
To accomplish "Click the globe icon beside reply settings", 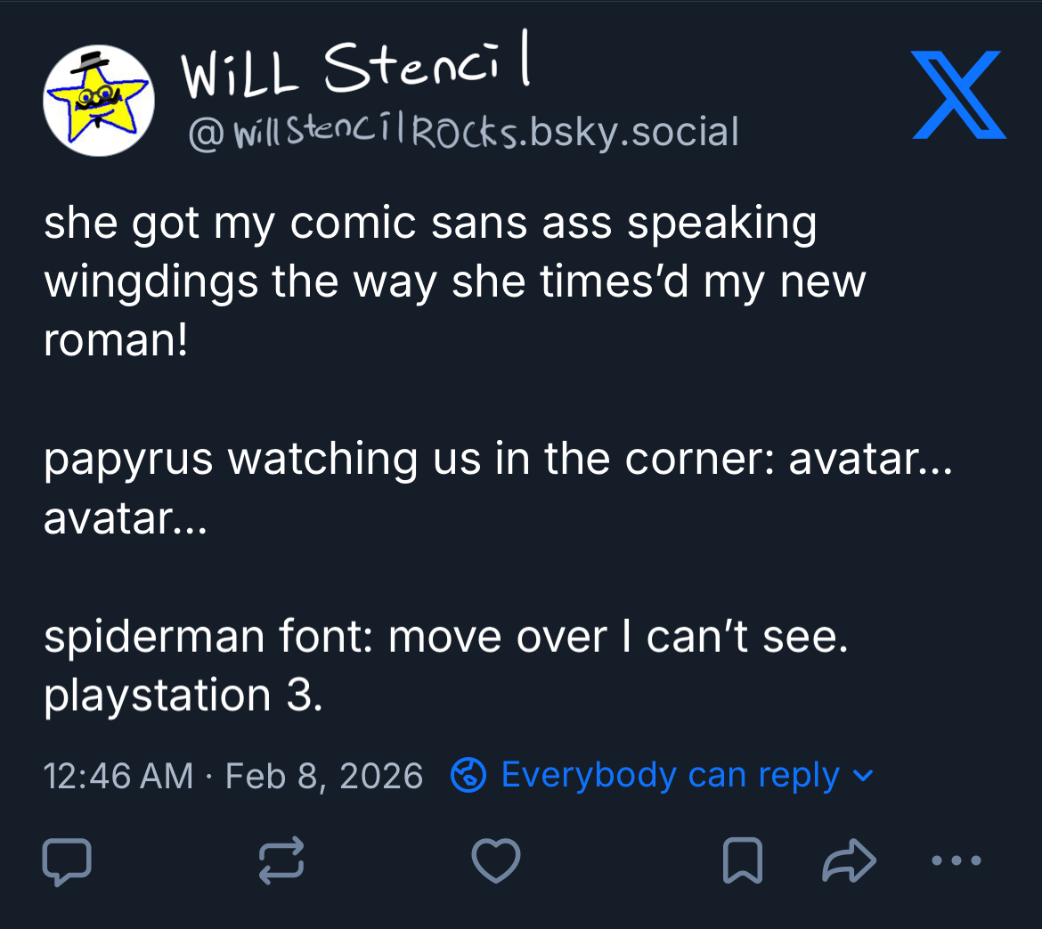I will coord(468,775).
